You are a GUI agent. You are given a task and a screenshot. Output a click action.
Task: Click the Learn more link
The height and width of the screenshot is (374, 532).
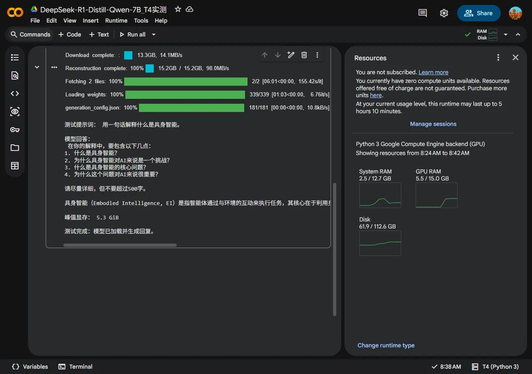[433, 72]
